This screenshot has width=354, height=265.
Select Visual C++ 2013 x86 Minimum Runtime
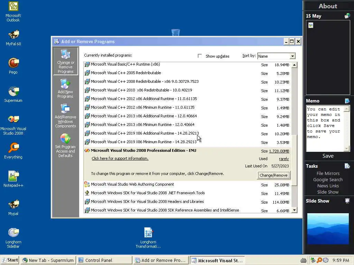187,125
